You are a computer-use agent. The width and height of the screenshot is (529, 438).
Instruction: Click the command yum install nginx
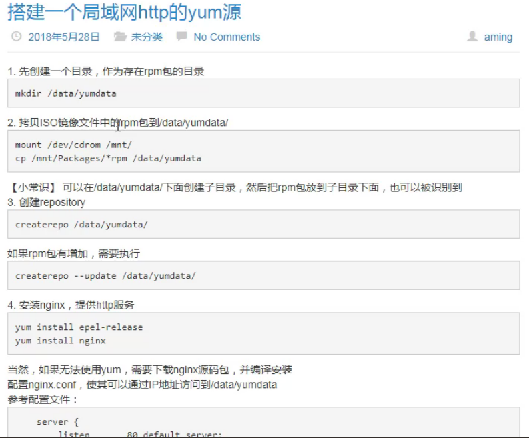tap(61, 341)
